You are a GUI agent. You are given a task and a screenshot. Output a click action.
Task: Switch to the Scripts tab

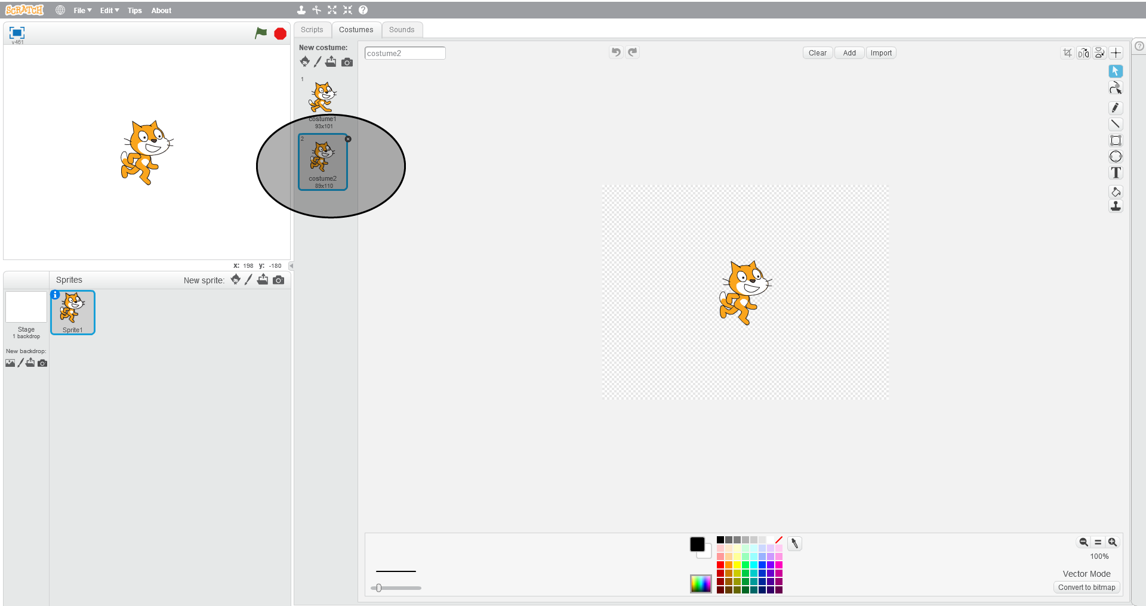(312, 29)
